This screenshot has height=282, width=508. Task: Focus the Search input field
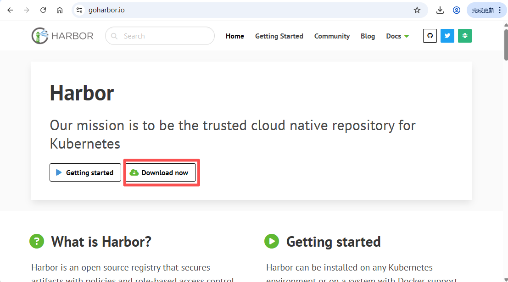pos(160,36)
